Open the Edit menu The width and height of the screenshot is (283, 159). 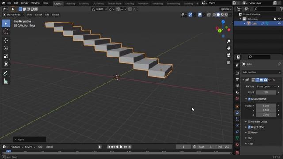coord(16,3)
